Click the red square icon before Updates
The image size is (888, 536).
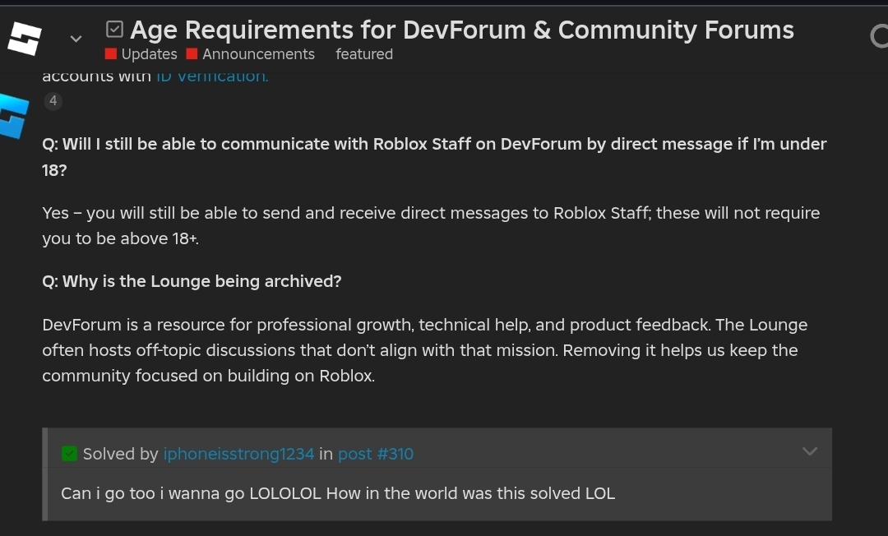[110, 53]
